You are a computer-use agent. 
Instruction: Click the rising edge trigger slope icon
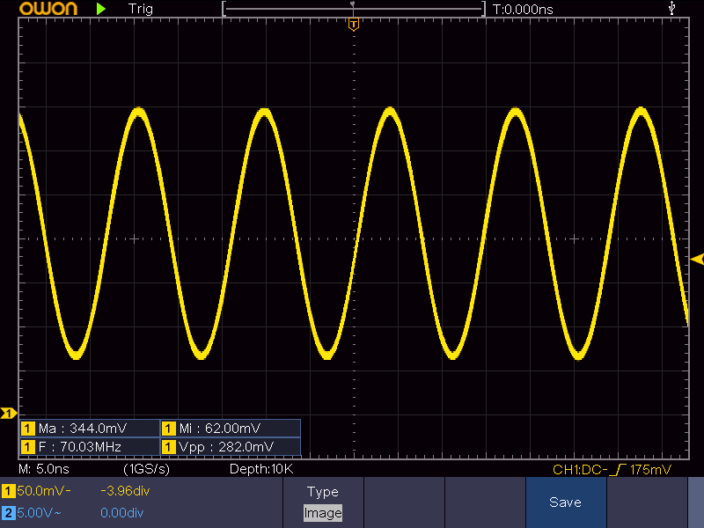pos(619,470)
